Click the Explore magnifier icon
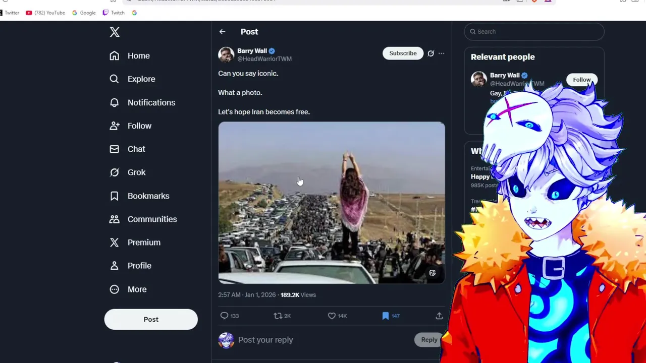The image size is (646, 363). (x=115, y=79)
